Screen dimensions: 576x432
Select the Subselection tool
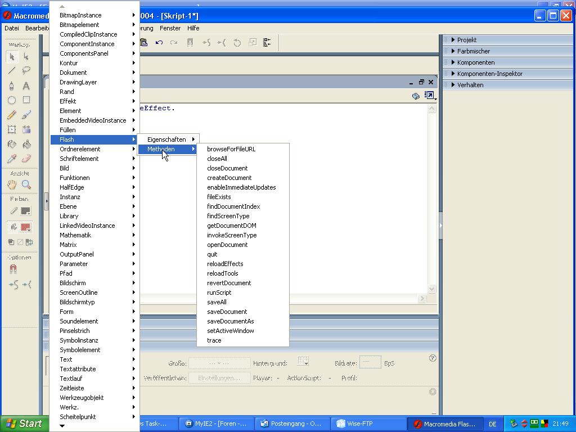pyautogui.click(x=26, y=57)
